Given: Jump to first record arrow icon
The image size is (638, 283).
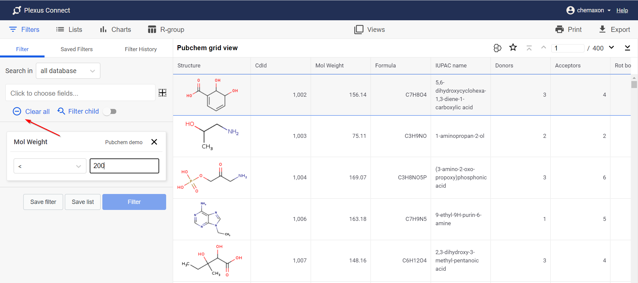Looking at the screenshot, I should 529,48.
